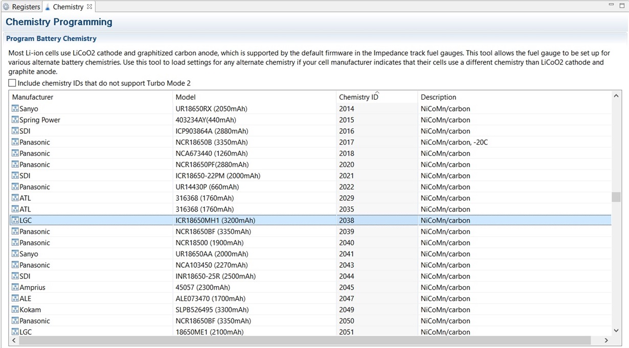Click the icon on Panasonic row with ID 2039
629x348 pixels.
15,231
